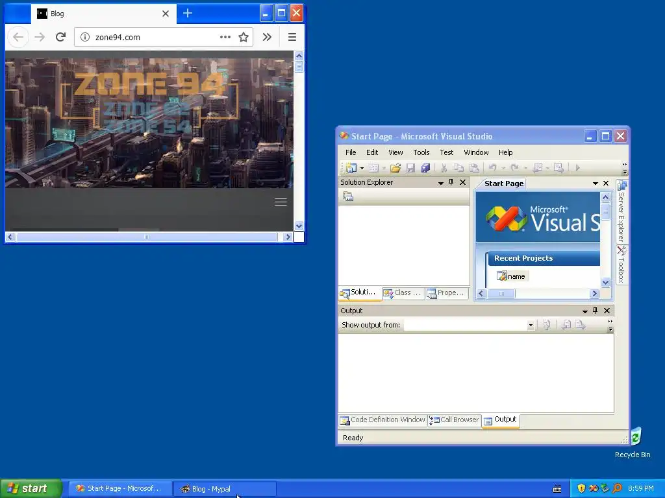Switch to the Solution Explorer bottom tab
This screenshot has height=498, width=665.
(360, 292)
